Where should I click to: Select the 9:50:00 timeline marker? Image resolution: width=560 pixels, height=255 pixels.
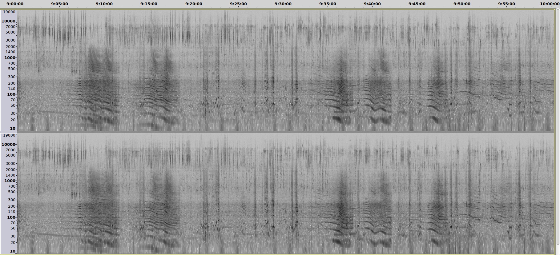pos(462,4)
